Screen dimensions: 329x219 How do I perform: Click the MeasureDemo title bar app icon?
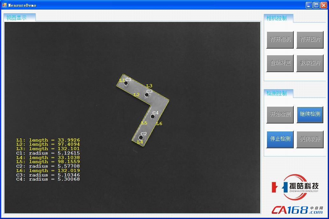(x=4, y=5)
